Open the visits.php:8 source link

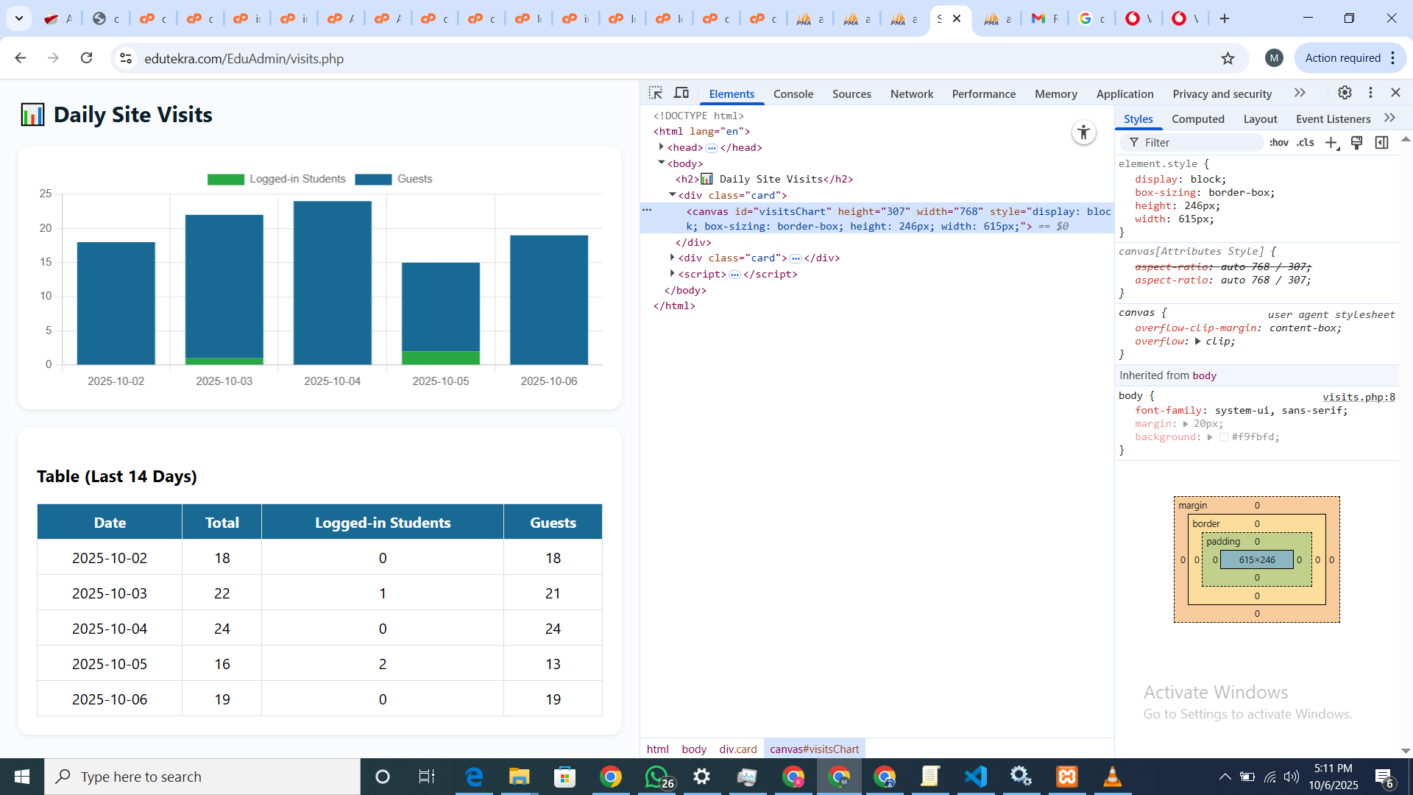[x=1358, y=397]
